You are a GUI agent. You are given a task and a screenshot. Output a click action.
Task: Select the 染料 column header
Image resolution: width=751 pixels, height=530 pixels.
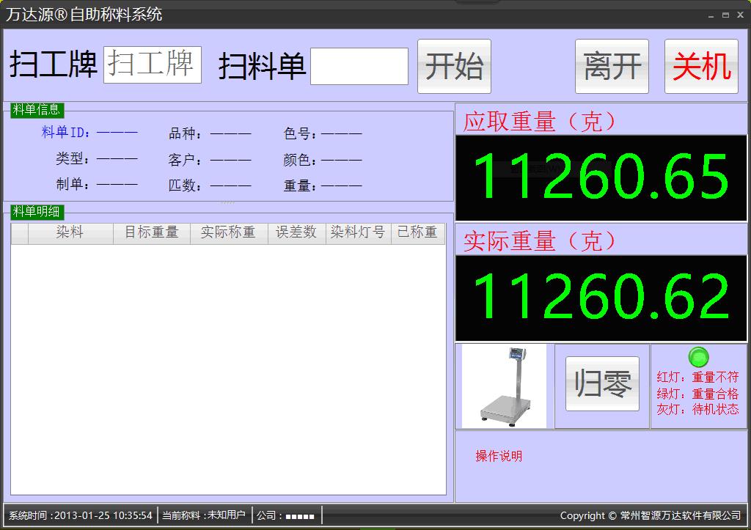(70, 232)
